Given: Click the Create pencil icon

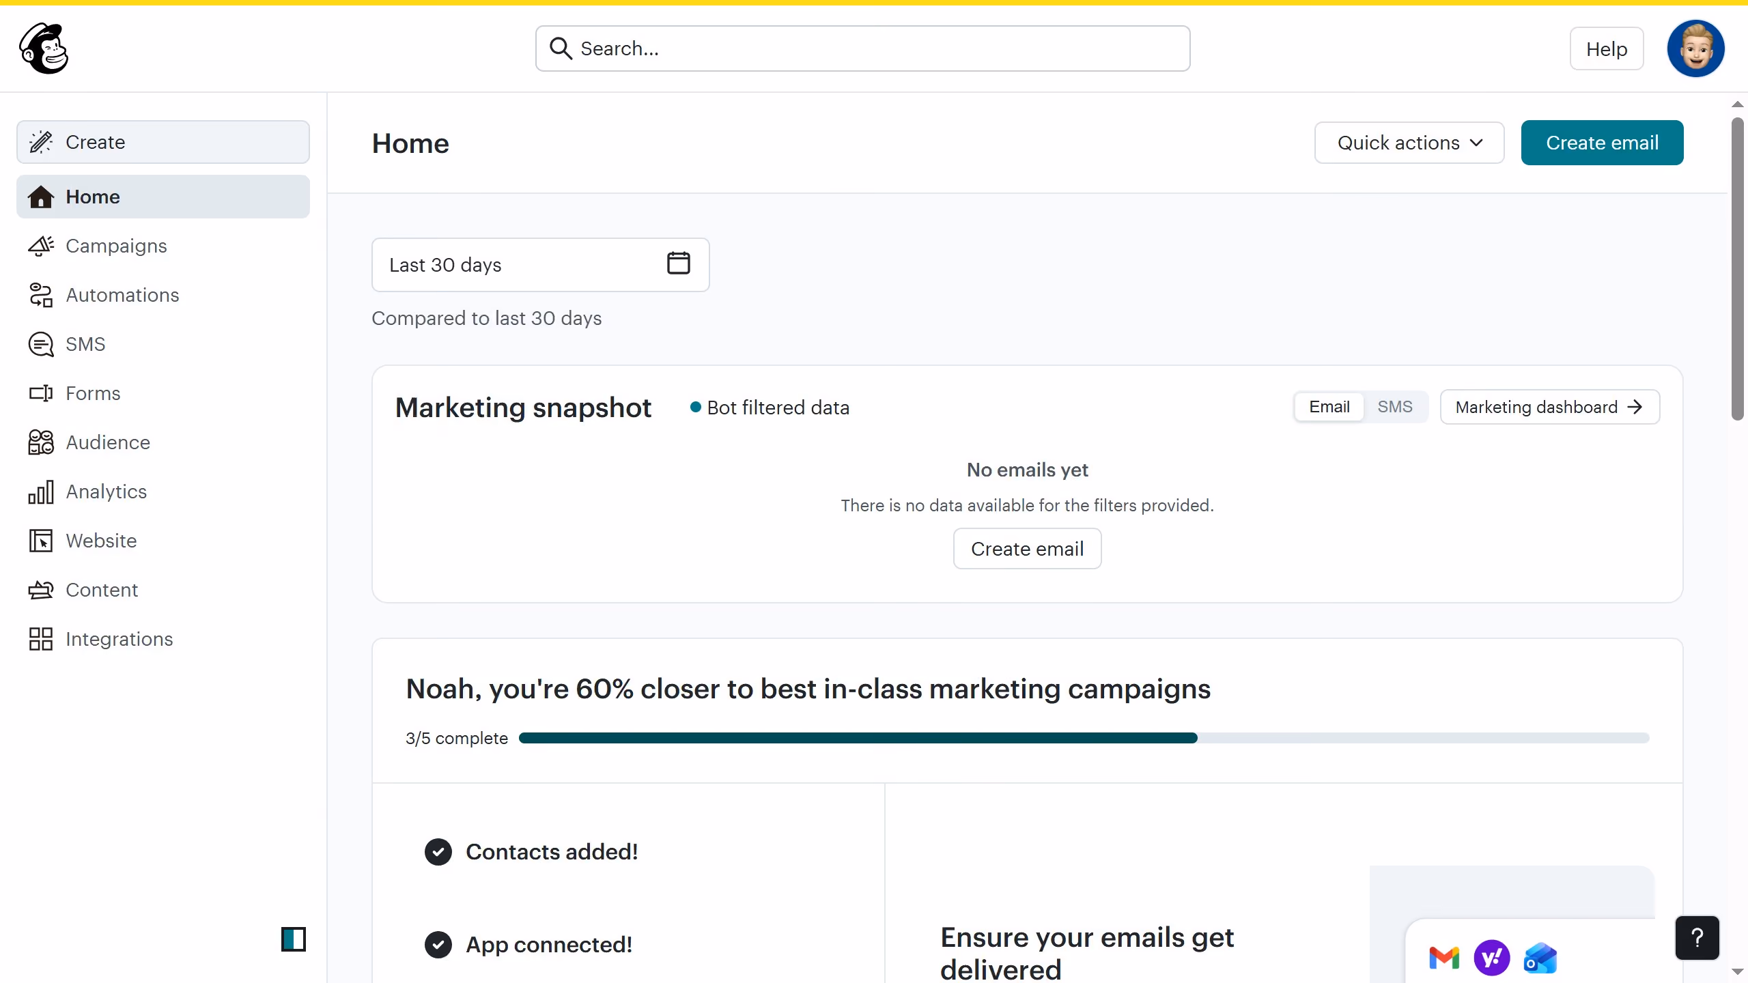Looking at the screenshot, I should pos(41,142).
